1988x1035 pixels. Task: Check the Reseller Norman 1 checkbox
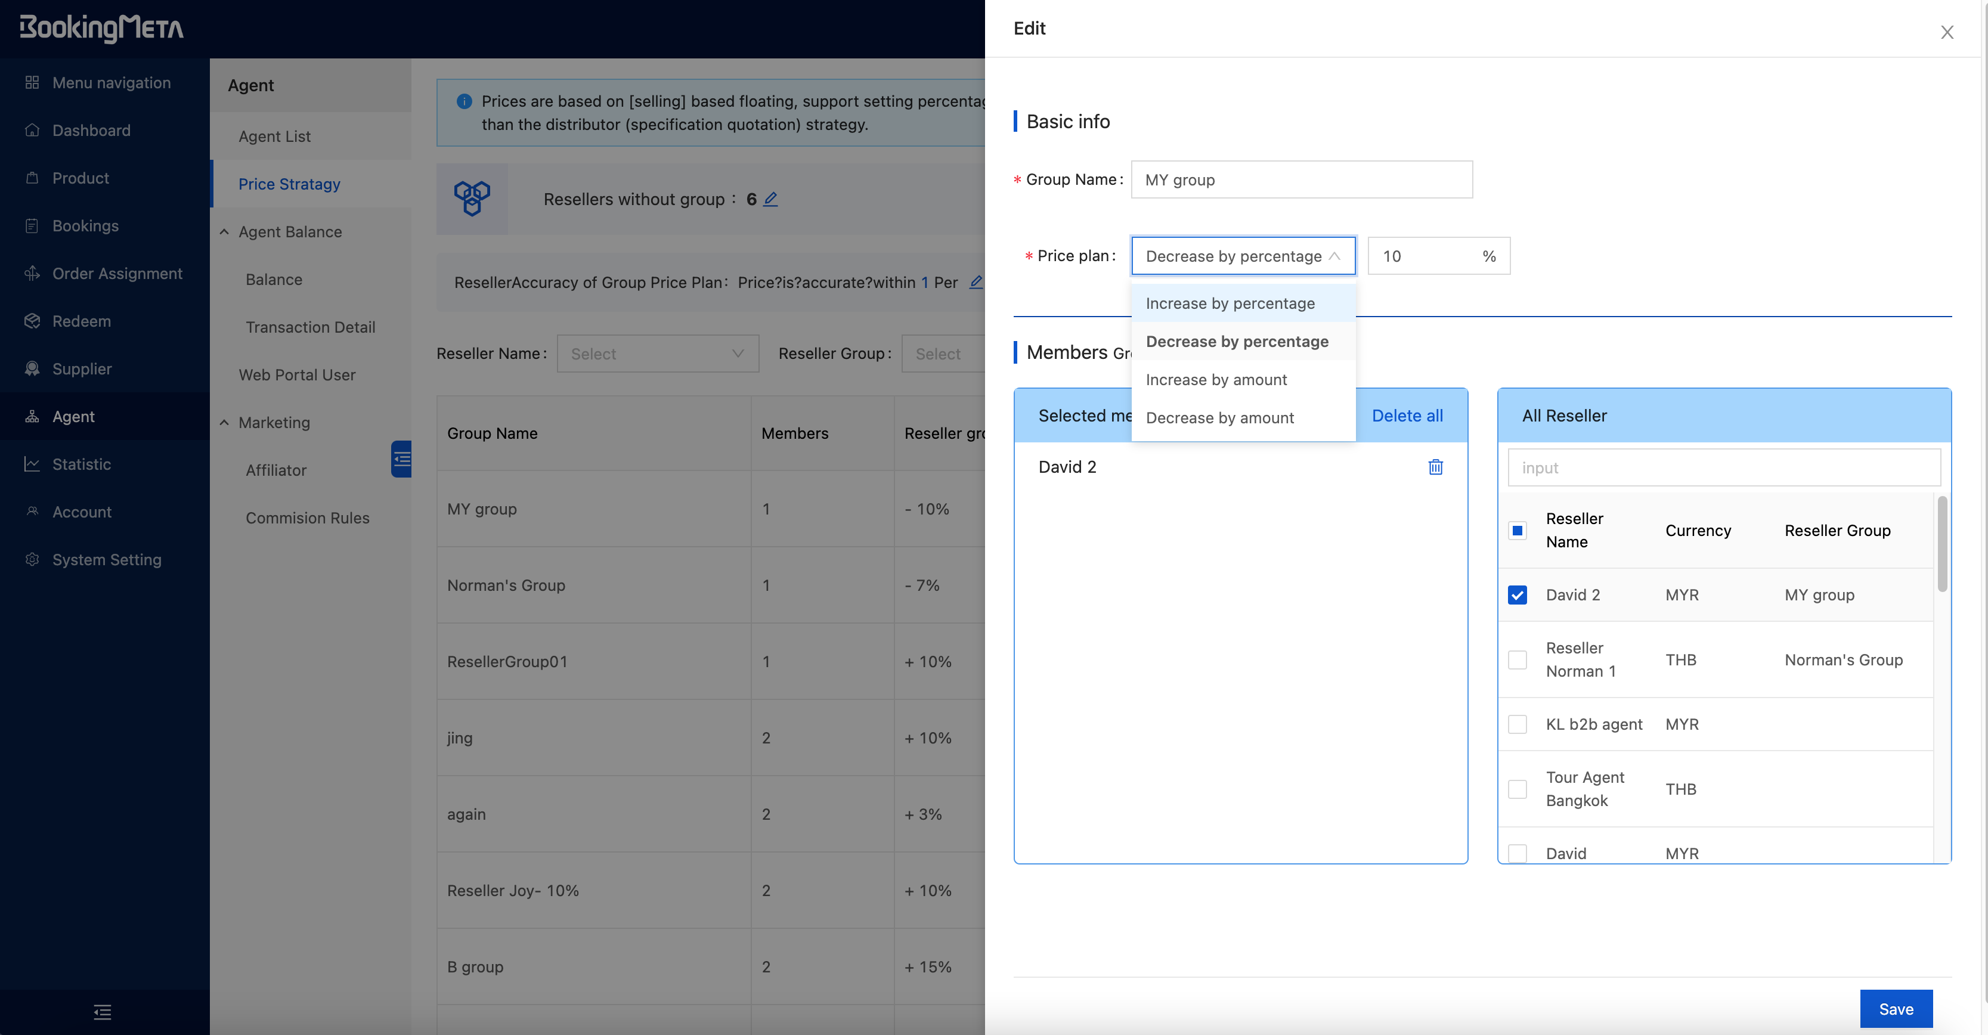(1518, 660)
